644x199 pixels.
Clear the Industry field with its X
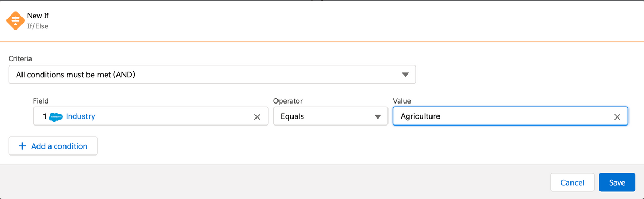coord(257,117)
